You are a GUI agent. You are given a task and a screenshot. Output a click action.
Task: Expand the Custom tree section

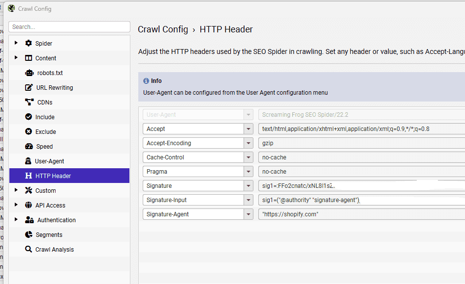tap(16, 190)
